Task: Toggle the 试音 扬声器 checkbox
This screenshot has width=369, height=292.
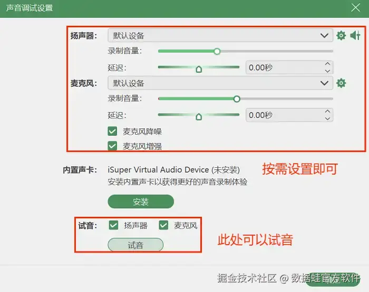Action: (x=114, y=225)
